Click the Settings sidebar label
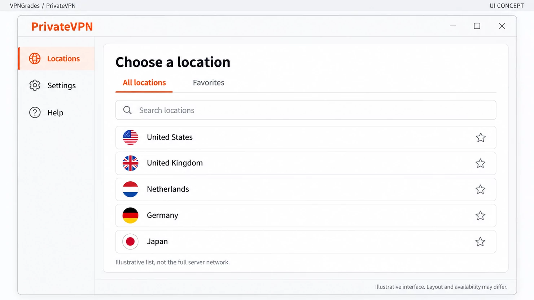Screen dimensions: 534x300 (x=62, y=85)
